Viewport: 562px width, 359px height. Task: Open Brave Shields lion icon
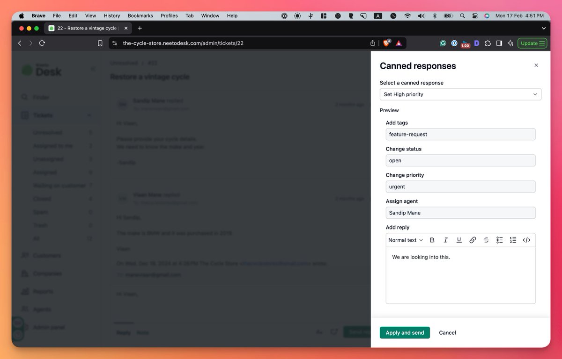[x=387, y=43]
